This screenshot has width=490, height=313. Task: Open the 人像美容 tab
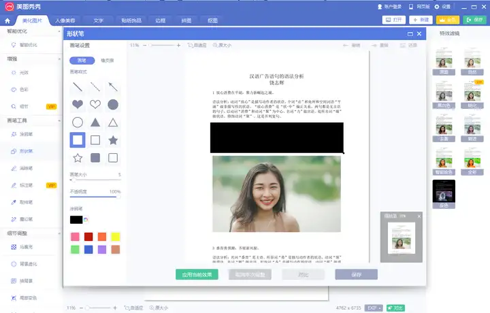pos(65,20)
